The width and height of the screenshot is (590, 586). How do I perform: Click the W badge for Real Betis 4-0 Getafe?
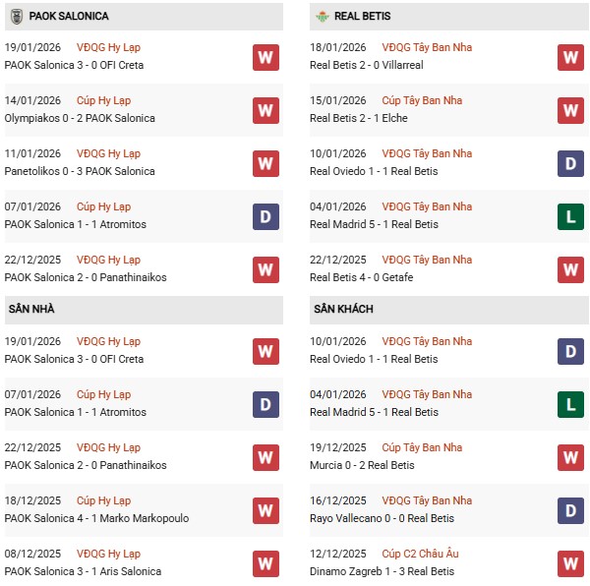coord(570,269)
